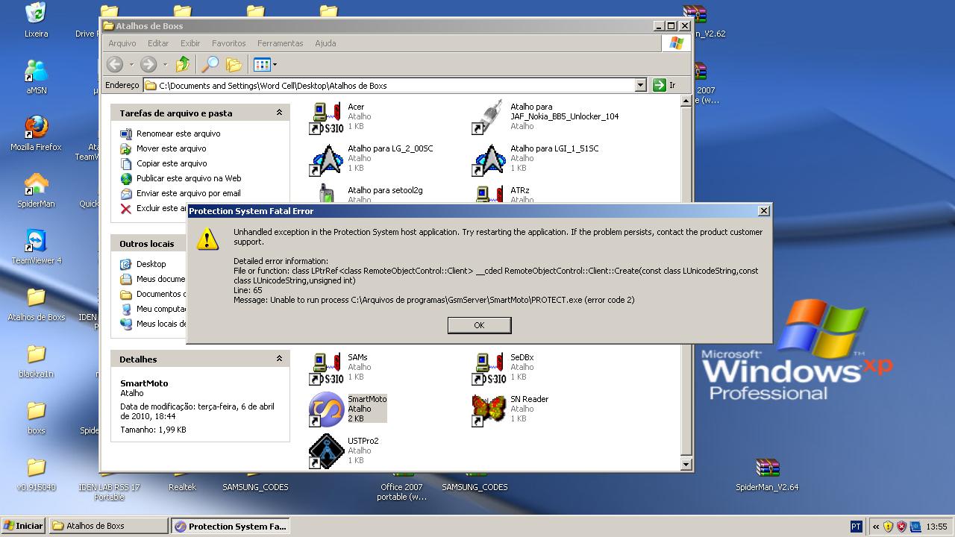
Task: Click Copiar este arquivo link
Action: coord(172,163)
